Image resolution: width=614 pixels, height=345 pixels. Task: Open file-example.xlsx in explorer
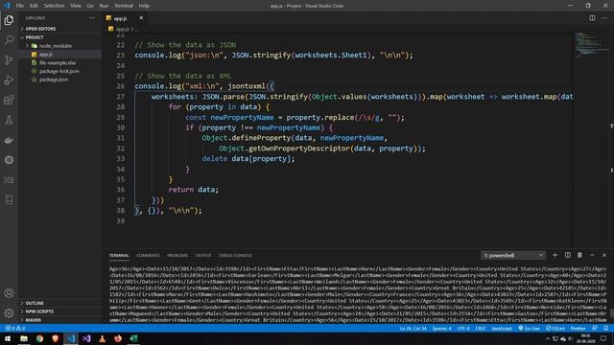point(58,62)
